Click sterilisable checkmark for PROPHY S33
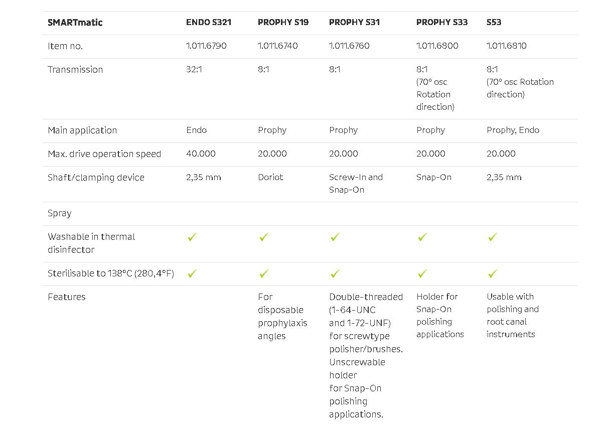The height and width of the screenshot is (431, 606). pos(422,273)
